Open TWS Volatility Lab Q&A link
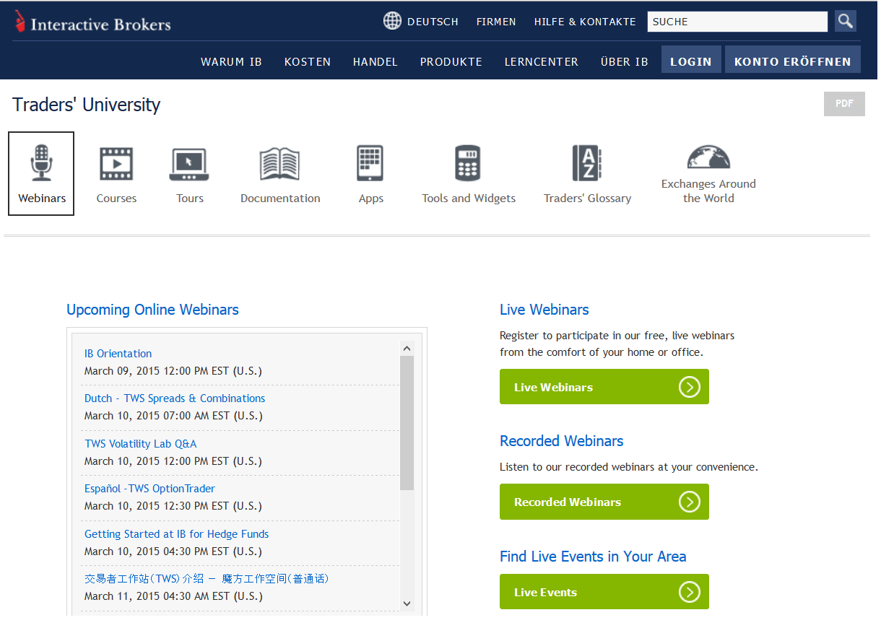Viewport: 881px width, 641px height. (141, 444)
